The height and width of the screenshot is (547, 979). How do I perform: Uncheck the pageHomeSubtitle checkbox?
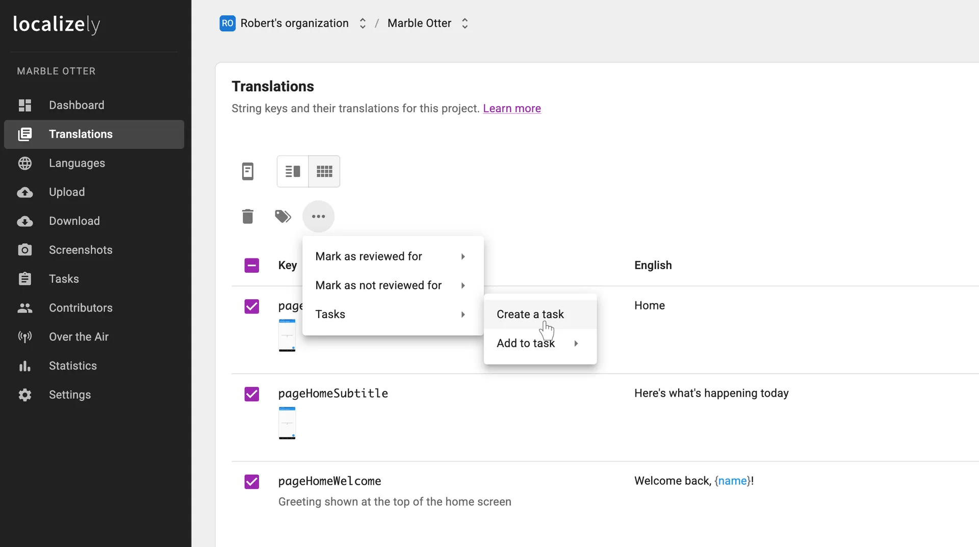[252, 394]
